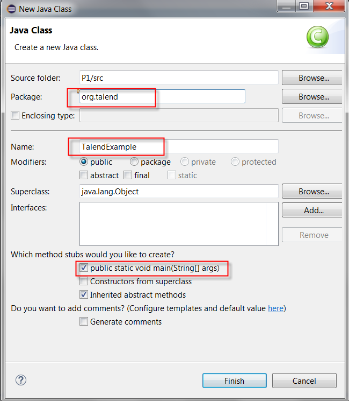Uncheck Inherited abstract methods option
The height and width of the screenshot is (401, 349).
84,294
